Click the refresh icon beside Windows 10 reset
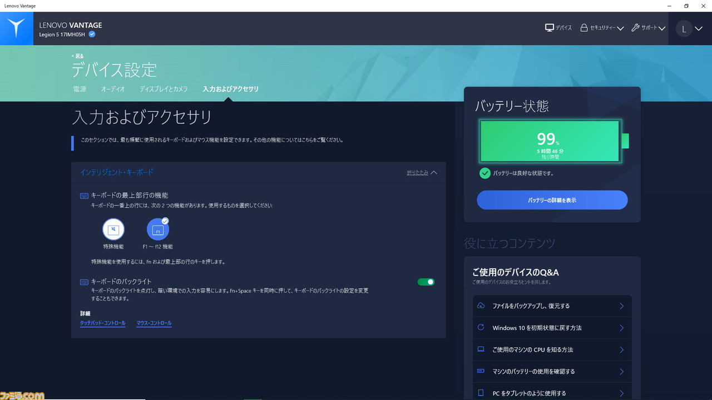The width and height of the screenshot is (712, 400). tap(481, 327)
